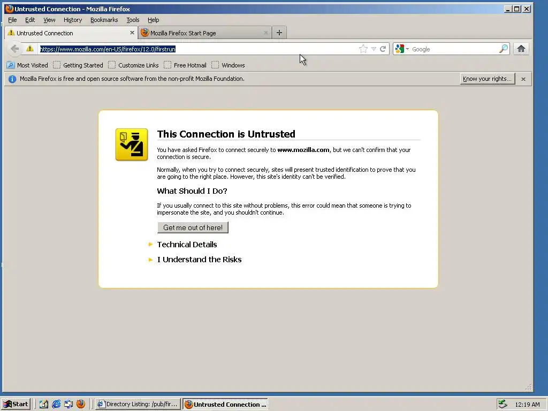Open the Help menu
This screenshot has width=548, height=411.
coord(153,20)
